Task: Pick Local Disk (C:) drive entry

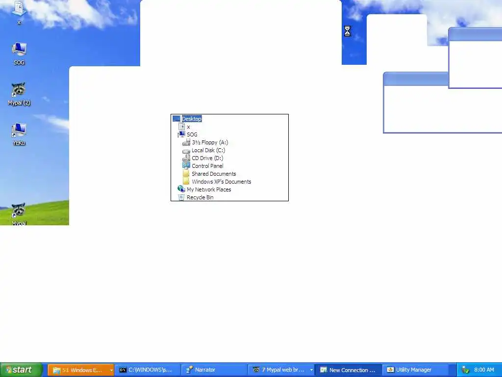Action: (x=203, y=150)
